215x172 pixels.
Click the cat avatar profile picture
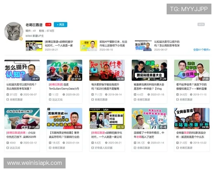14,31
